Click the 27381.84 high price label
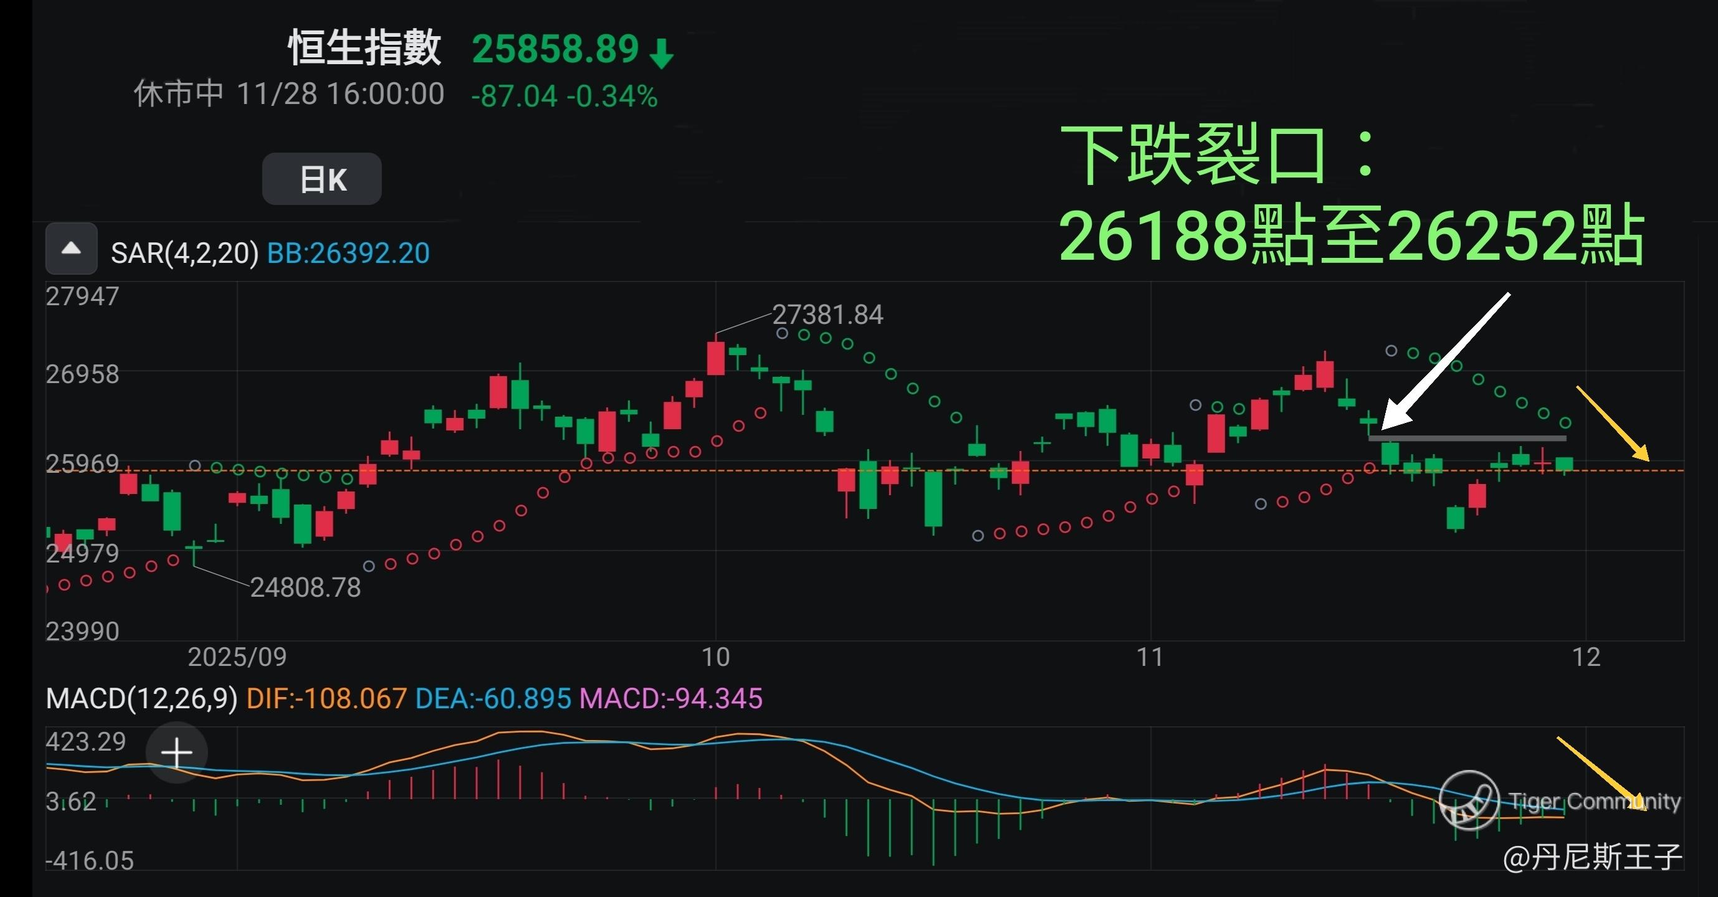Screen dimensions: 1718x897 point(827,315)
